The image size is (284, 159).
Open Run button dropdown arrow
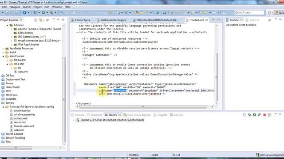point(47,13)
